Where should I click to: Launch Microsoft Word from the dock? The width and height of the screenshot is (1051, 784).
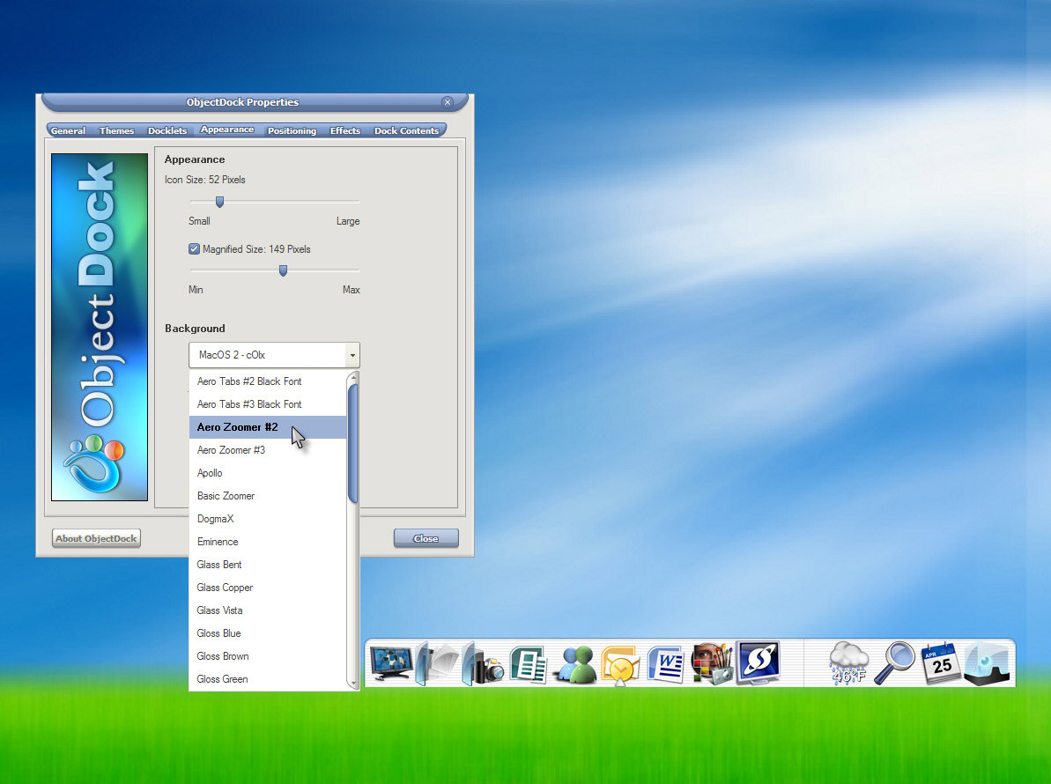(x=666, y=663)
